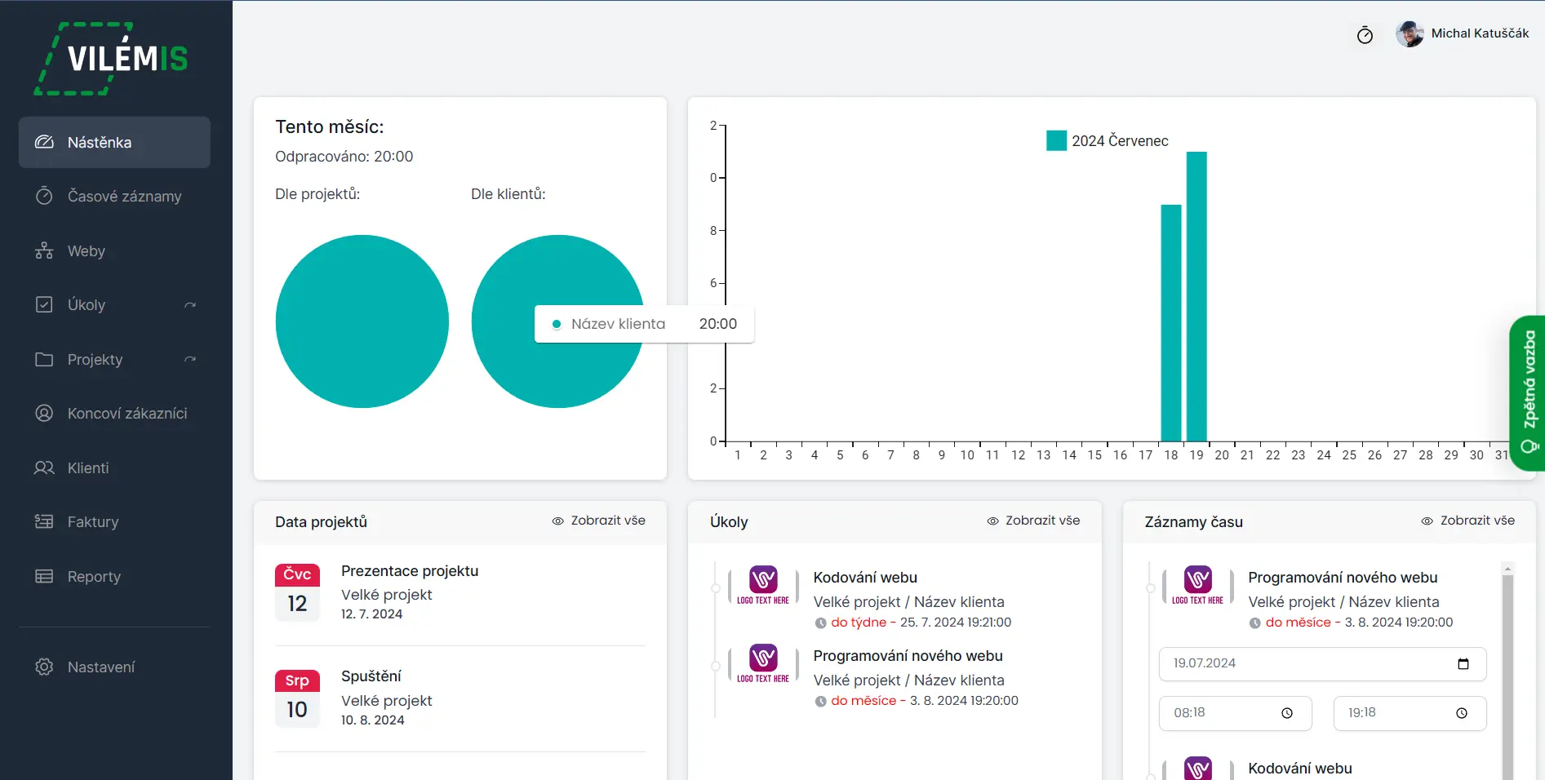Open the Zpětná vazba feedback tab

tap(1528, 393)
